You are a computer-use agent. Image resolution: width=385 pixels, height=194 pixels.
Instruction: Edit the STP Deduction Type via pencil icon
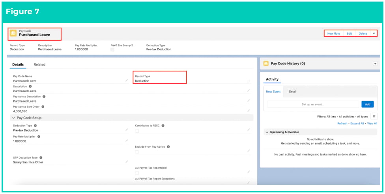coord(127,162)
